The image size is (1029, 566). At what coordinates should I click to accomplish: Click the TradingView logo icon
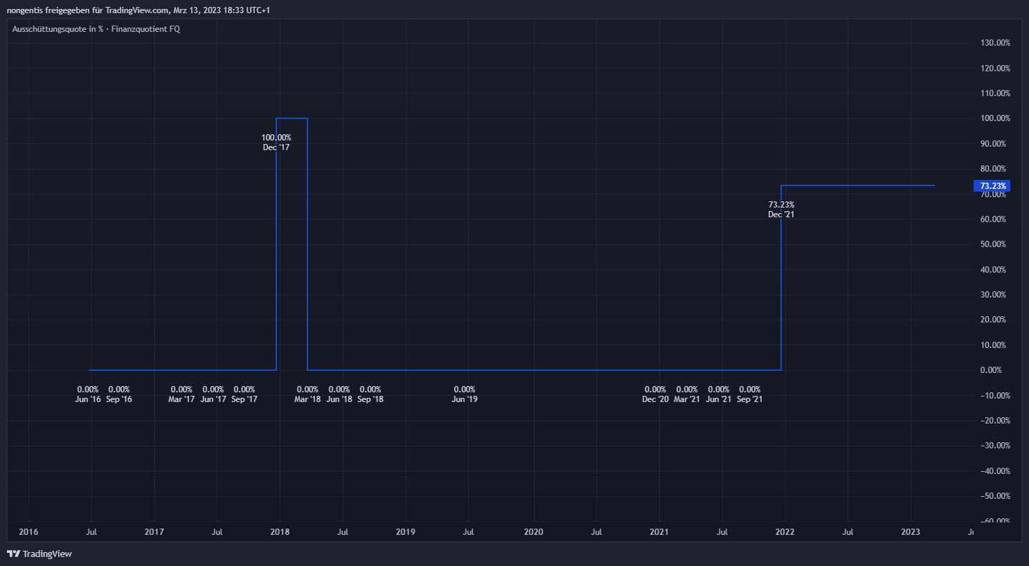point(13,554)
